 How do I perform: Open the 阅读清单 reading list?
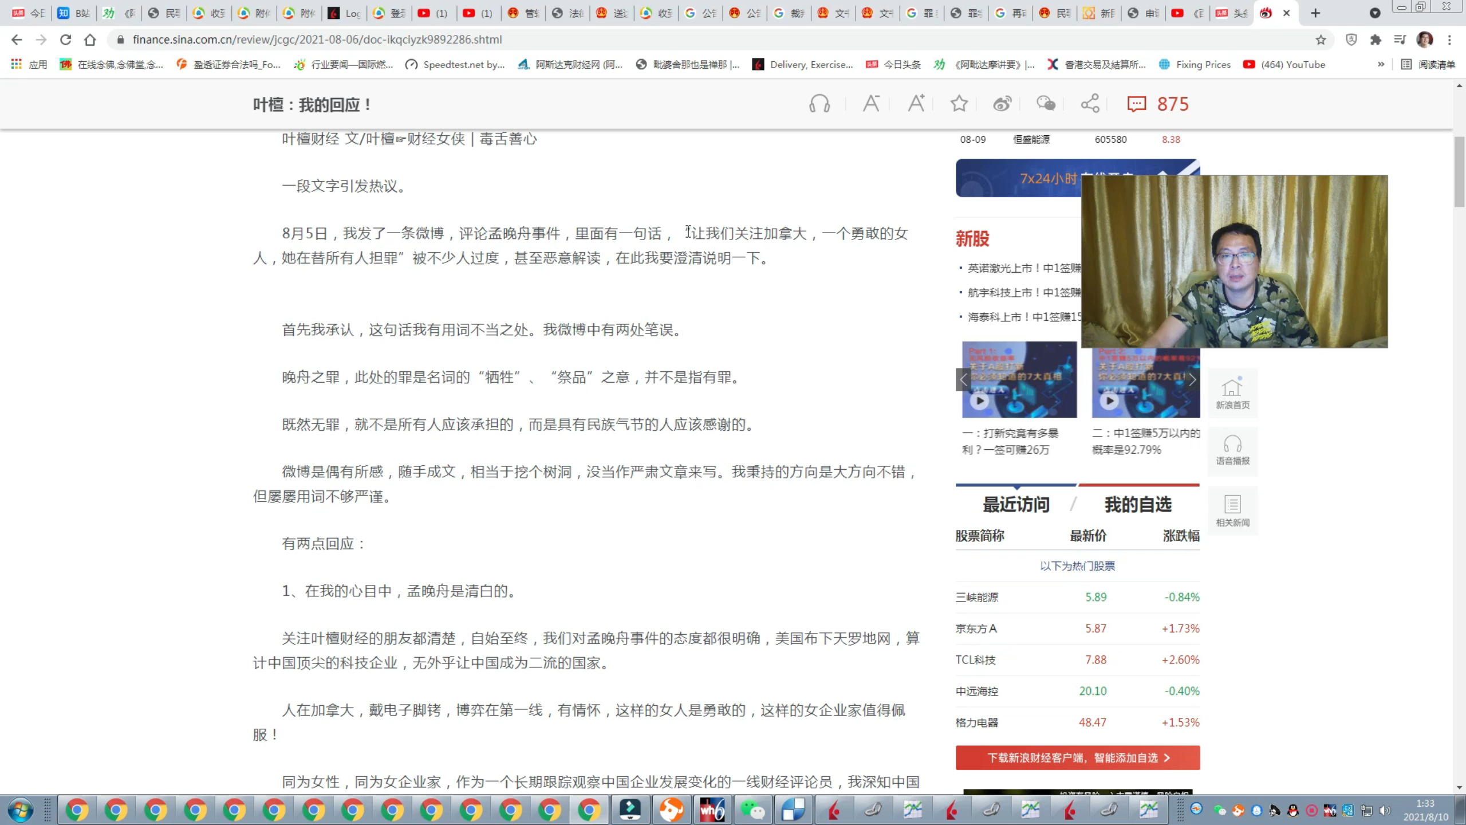point(1428,65)
